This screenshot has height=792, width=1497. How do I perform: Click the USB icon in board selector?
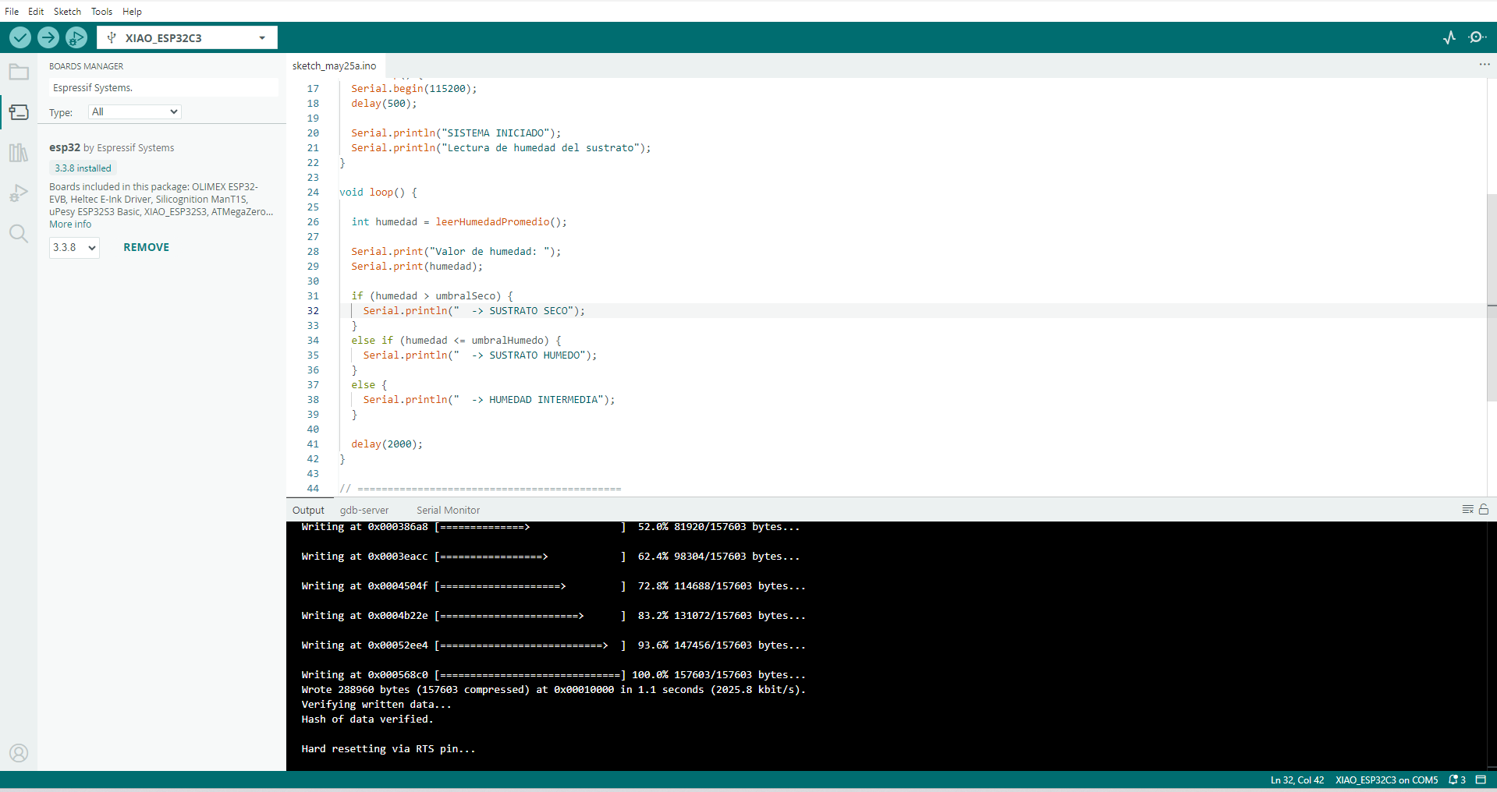click(112, 37)
